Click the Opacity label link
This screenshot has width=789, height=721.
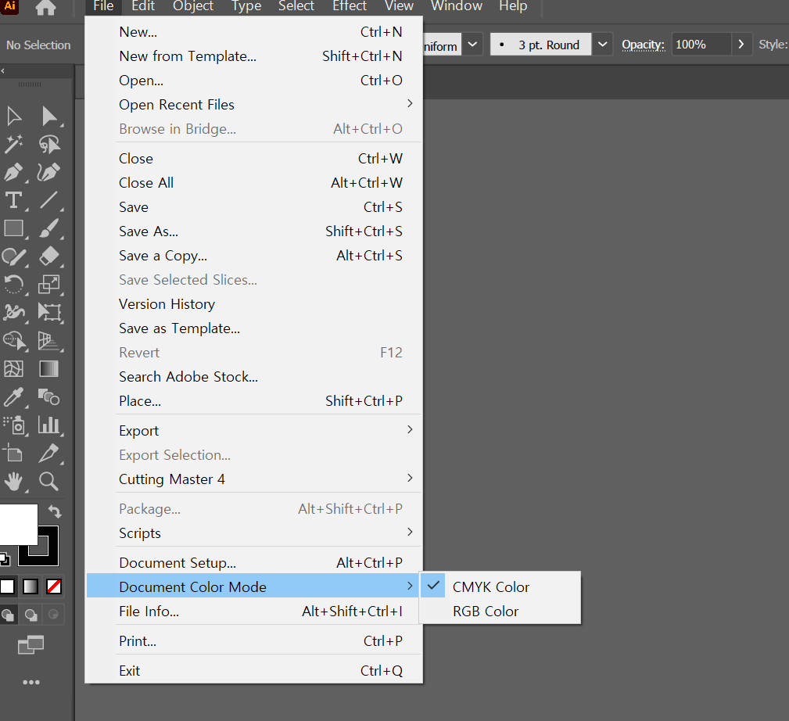[643, 45]
